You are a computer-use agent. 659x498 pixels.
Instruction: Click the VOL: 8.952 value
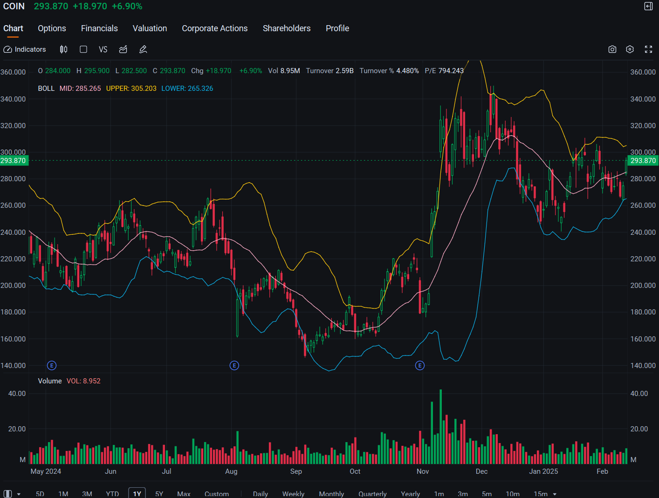[83, 381]
